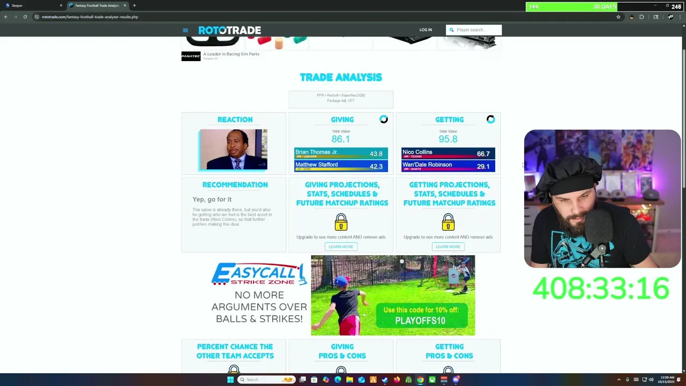Open Discord from the taskbar

pyautogui.click(x=456, y=380)
